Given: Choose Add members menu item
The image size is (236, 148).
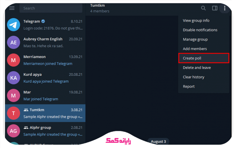Looking at the screenshot, I should 204,49.
